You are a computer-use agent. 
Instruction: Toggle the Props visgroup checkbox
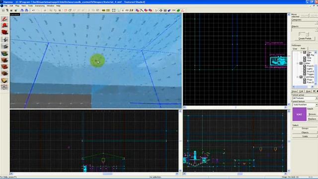coord(305,80)
